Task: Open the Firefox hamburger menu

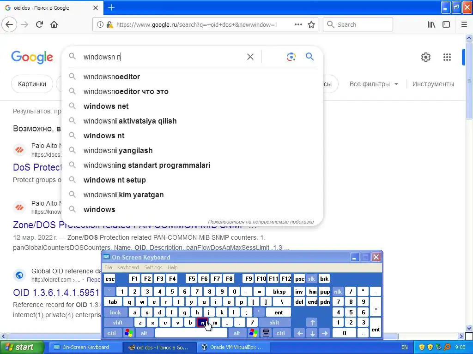Action: click(464, 25)
